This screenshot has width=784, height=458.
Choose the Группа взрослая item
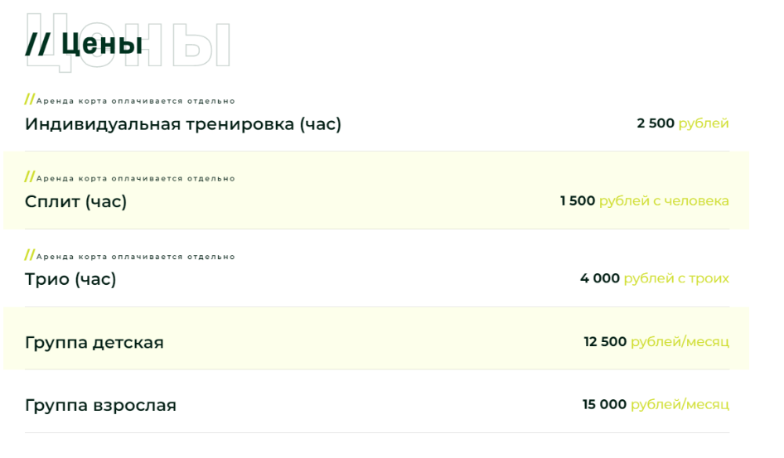click(100, 405)
